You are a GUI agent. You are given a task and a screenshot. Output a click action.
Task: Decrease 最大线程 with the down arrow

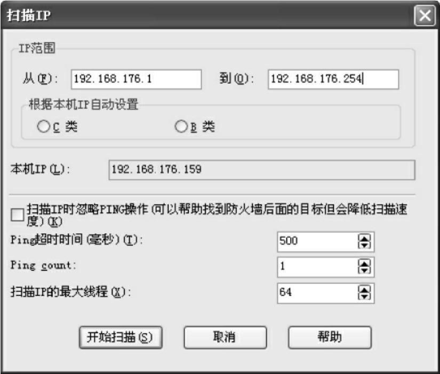coord(364,297)
